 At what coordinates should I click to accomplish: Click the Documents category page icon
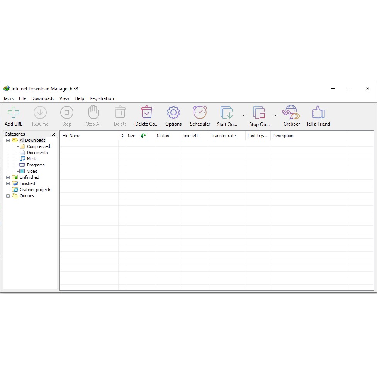tap(22, 153)
